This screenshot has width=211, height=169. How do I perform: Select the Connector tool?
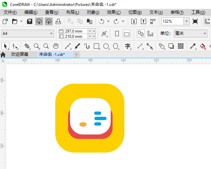tap(150, 46)
